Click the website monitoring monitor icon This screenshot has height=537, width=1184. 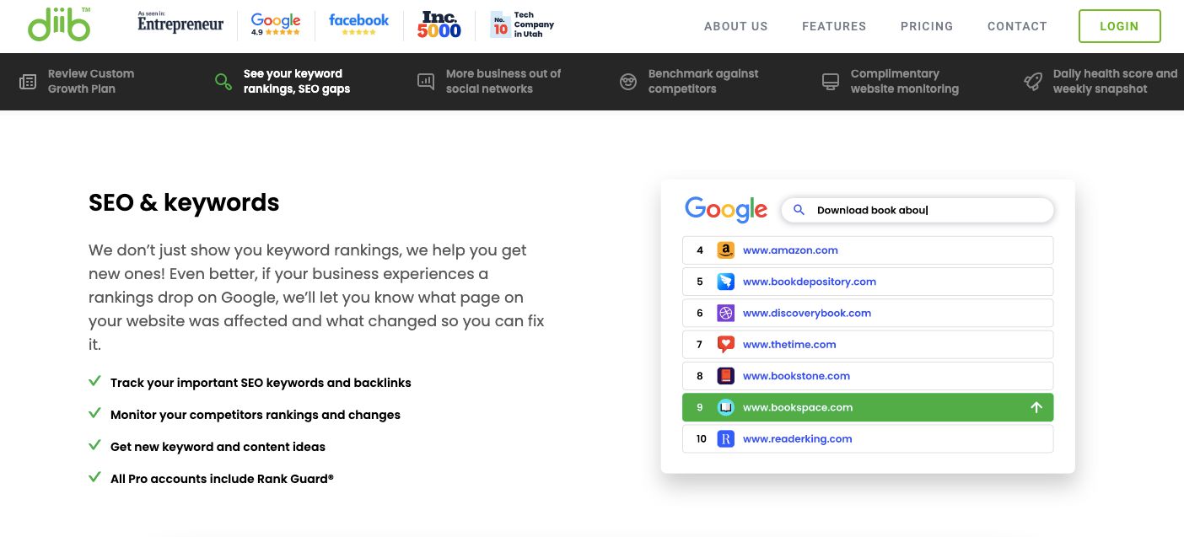click(831, 82)
